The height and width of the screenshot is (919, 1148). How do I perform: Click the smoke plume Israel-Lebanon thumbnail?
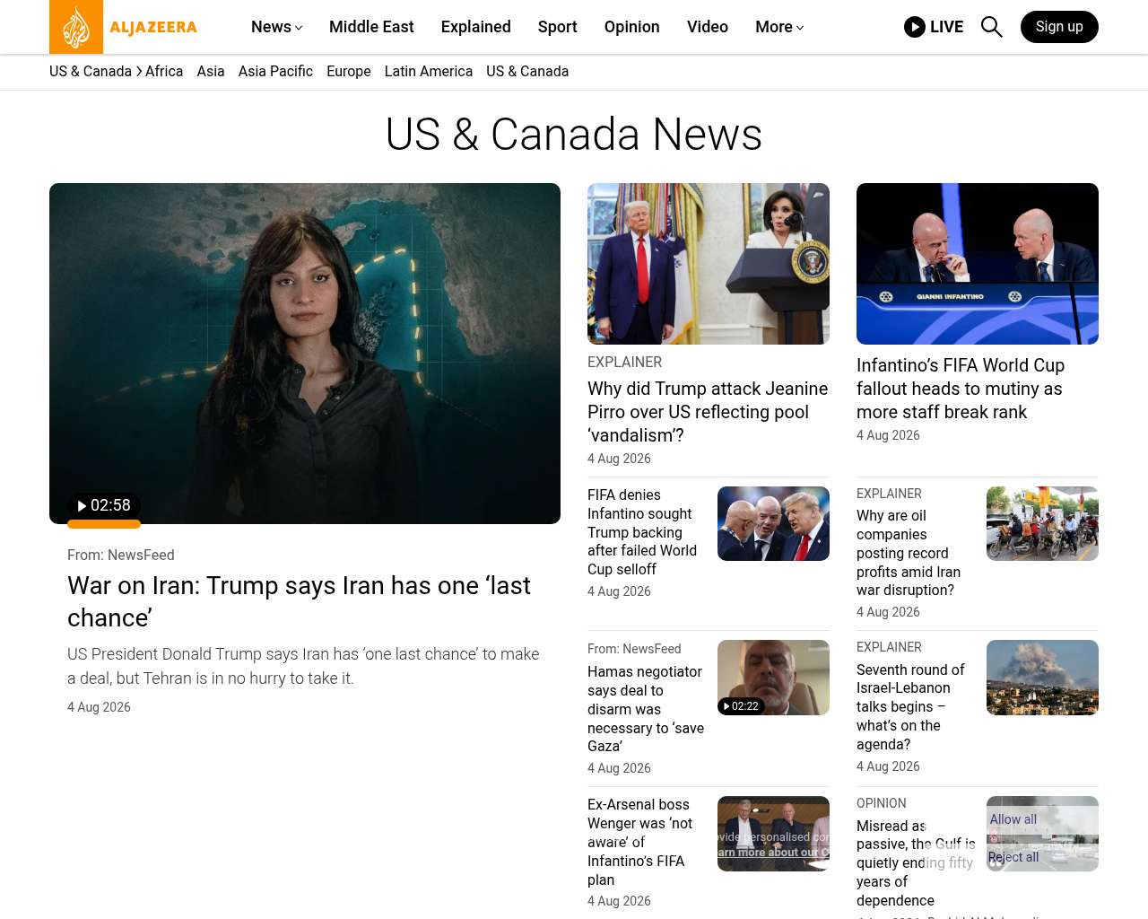tap(1042, 678)
